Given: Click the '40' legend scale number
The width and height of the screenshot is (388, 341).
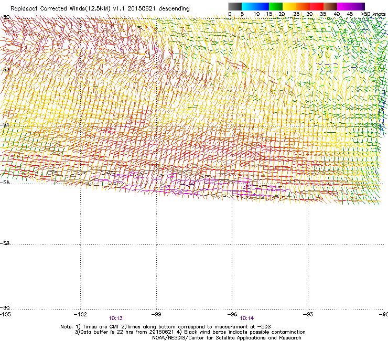Looking at the screenshot, I should tap(337, 14).
